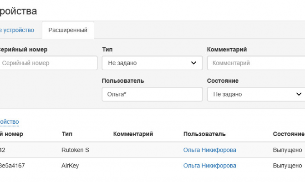305x182 pixels.
Task: Click the Состояние table column header
Action: click(288, 134)
